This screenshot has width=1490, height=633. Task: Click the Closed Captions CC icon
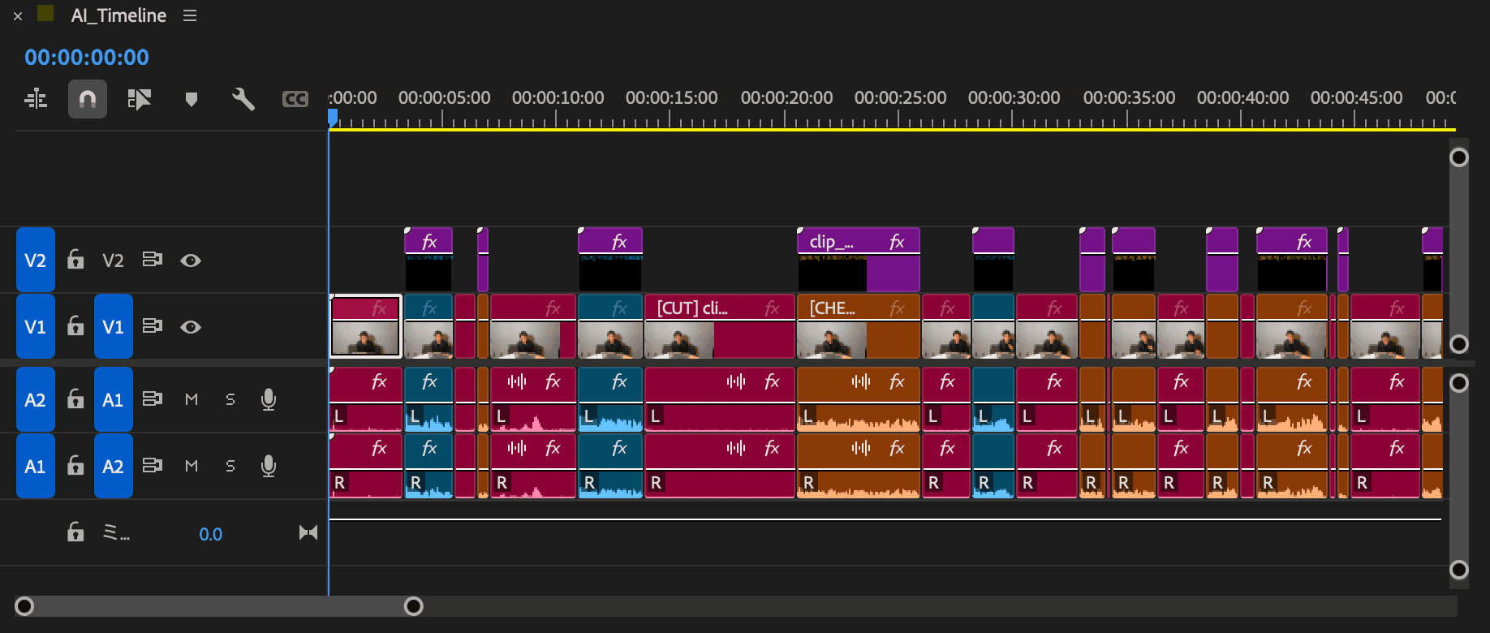click(295, 100)
